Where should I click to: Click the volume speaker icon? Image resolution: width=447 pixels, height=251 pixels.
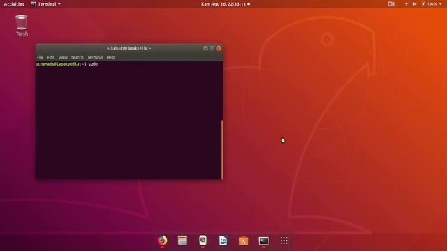pyautogui.click(x=414, y=4)
